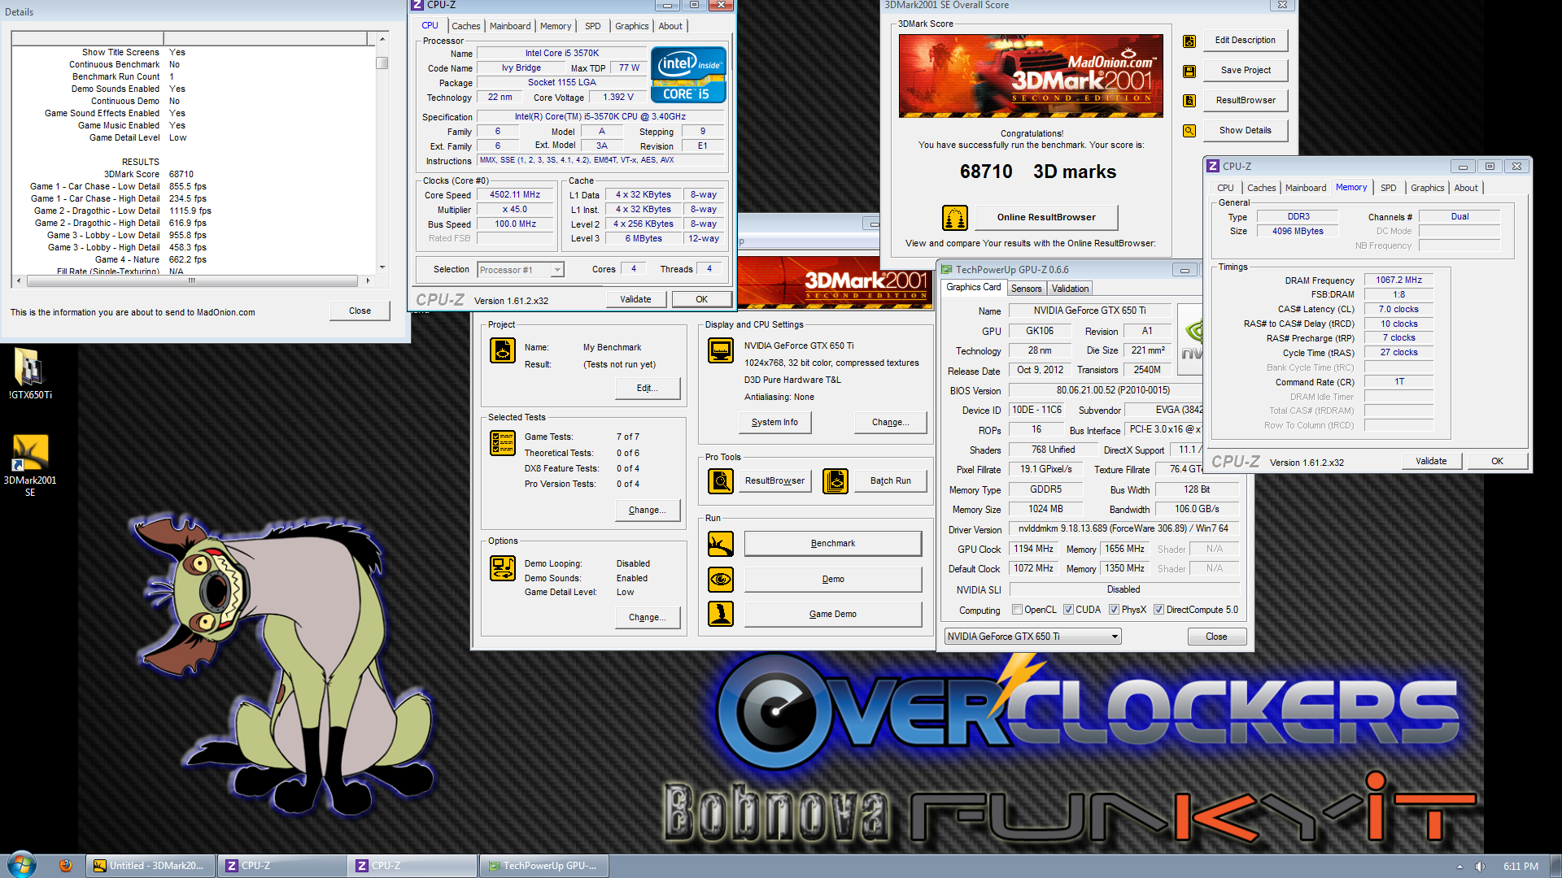Click the Game Demo button
Image resolution: width=1562 pixels, height=878 pixels.
(x=833, y=614)
